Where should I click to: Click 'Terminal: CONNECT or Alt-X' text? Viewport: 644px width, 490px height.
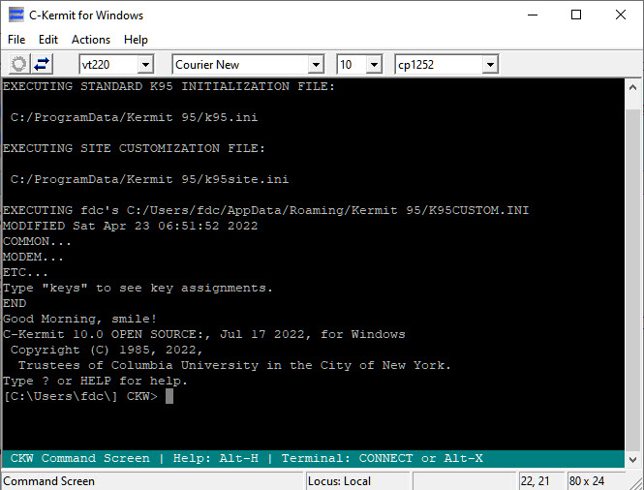(382, 458)
